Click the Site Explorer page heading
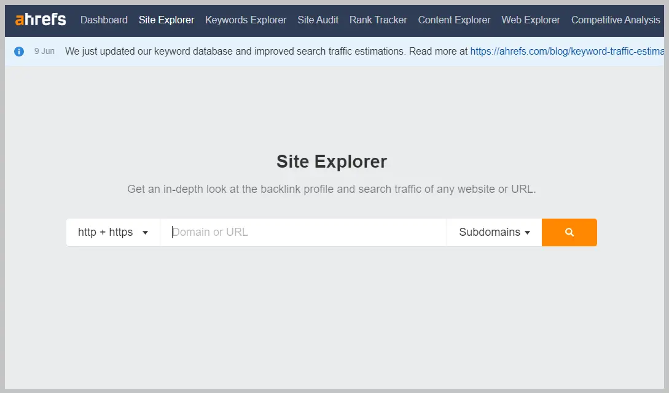This screenshot has width=669, height=393. pyautogui.click(x=332, y=161)
